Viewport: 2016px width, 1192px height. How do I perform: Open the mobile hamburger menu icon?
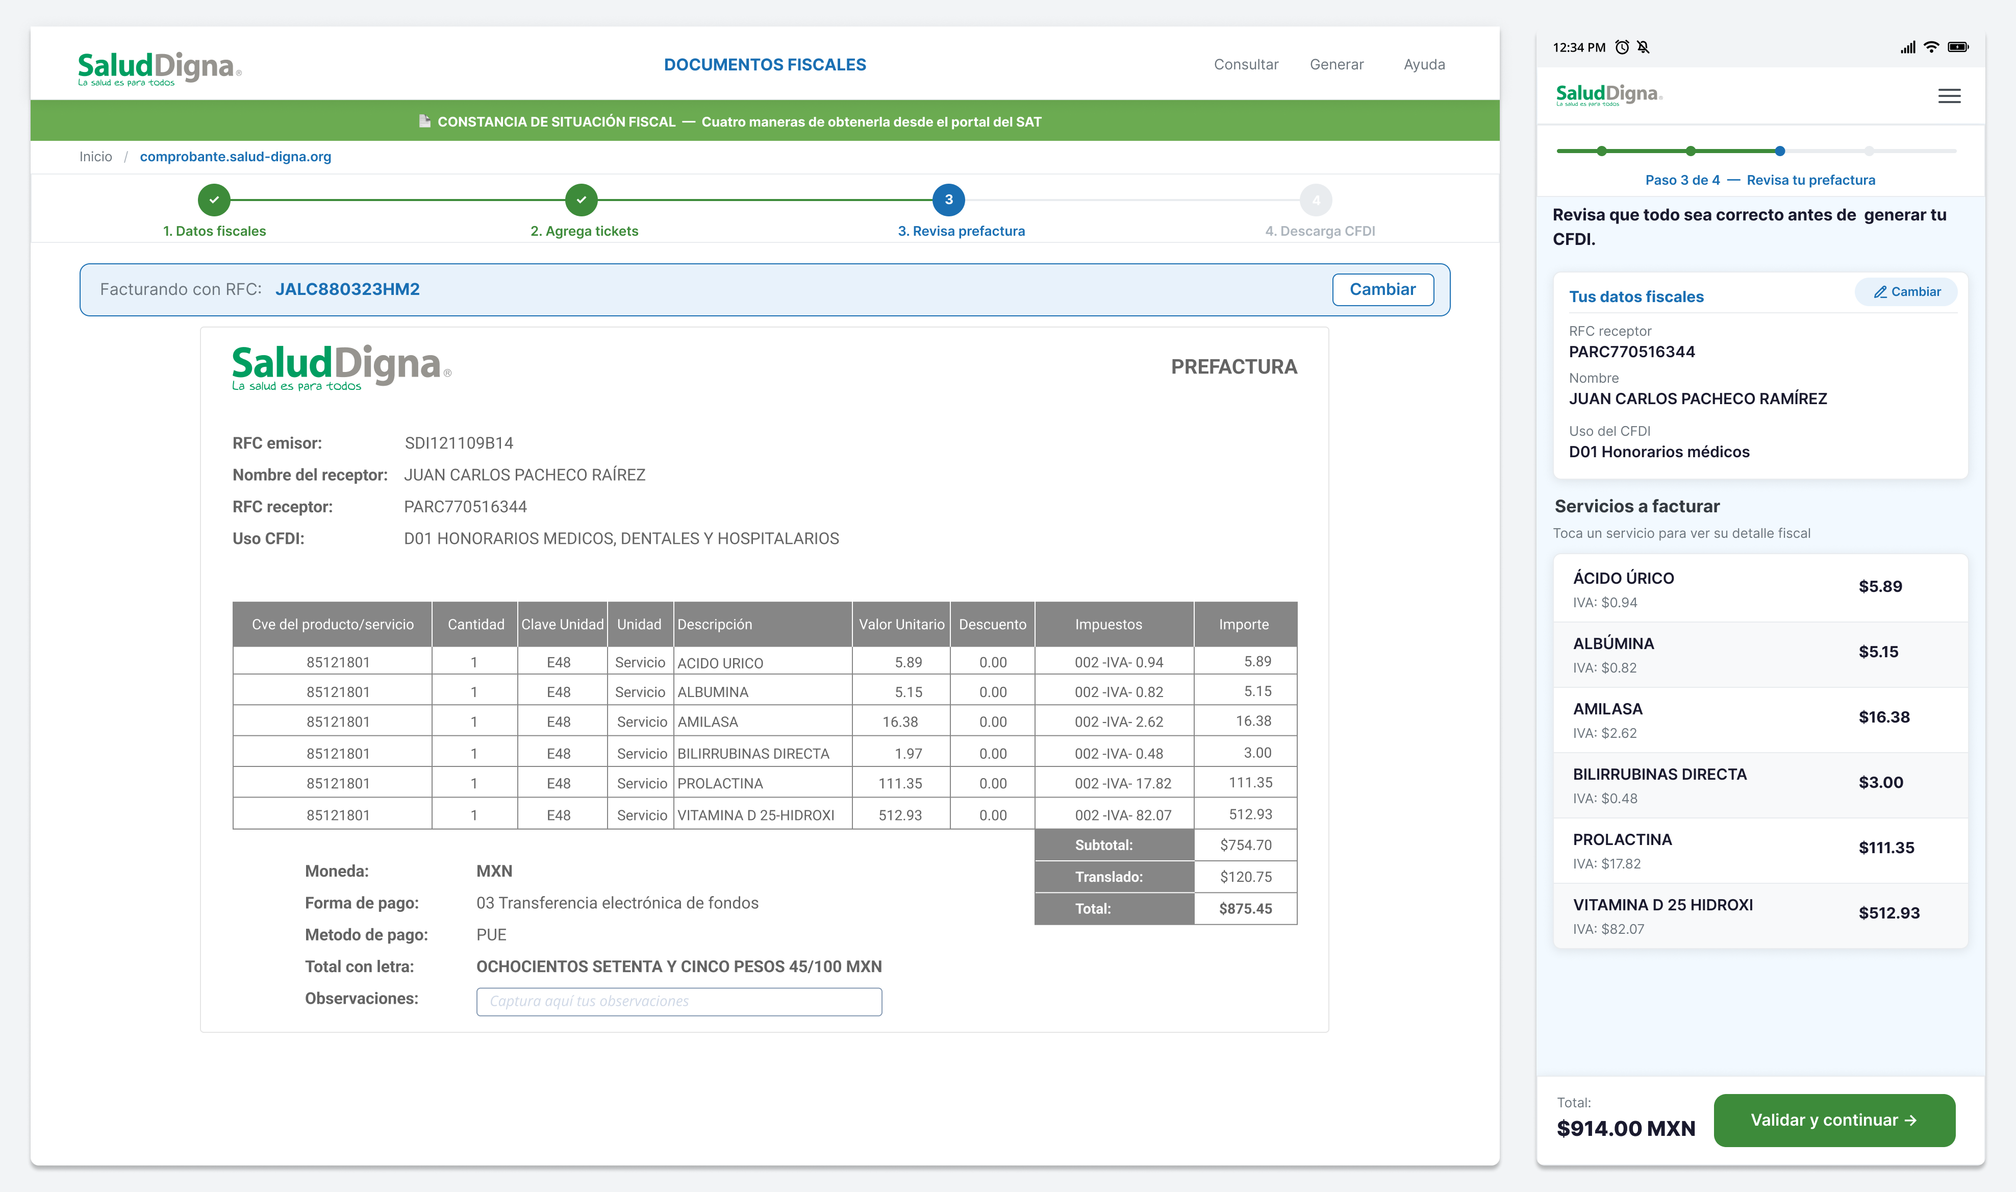(1949, 96)
